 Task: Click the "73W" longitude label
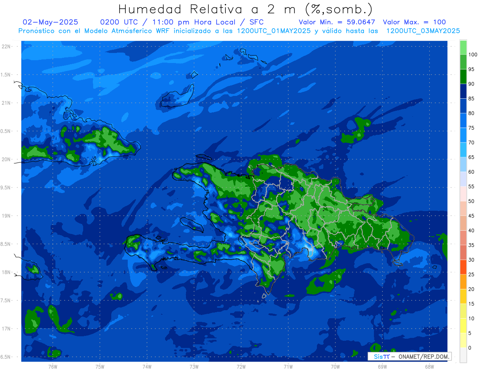[194, 367]
